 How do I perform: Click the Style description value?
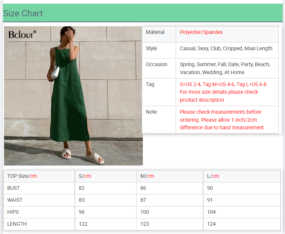tap(226, 49)
